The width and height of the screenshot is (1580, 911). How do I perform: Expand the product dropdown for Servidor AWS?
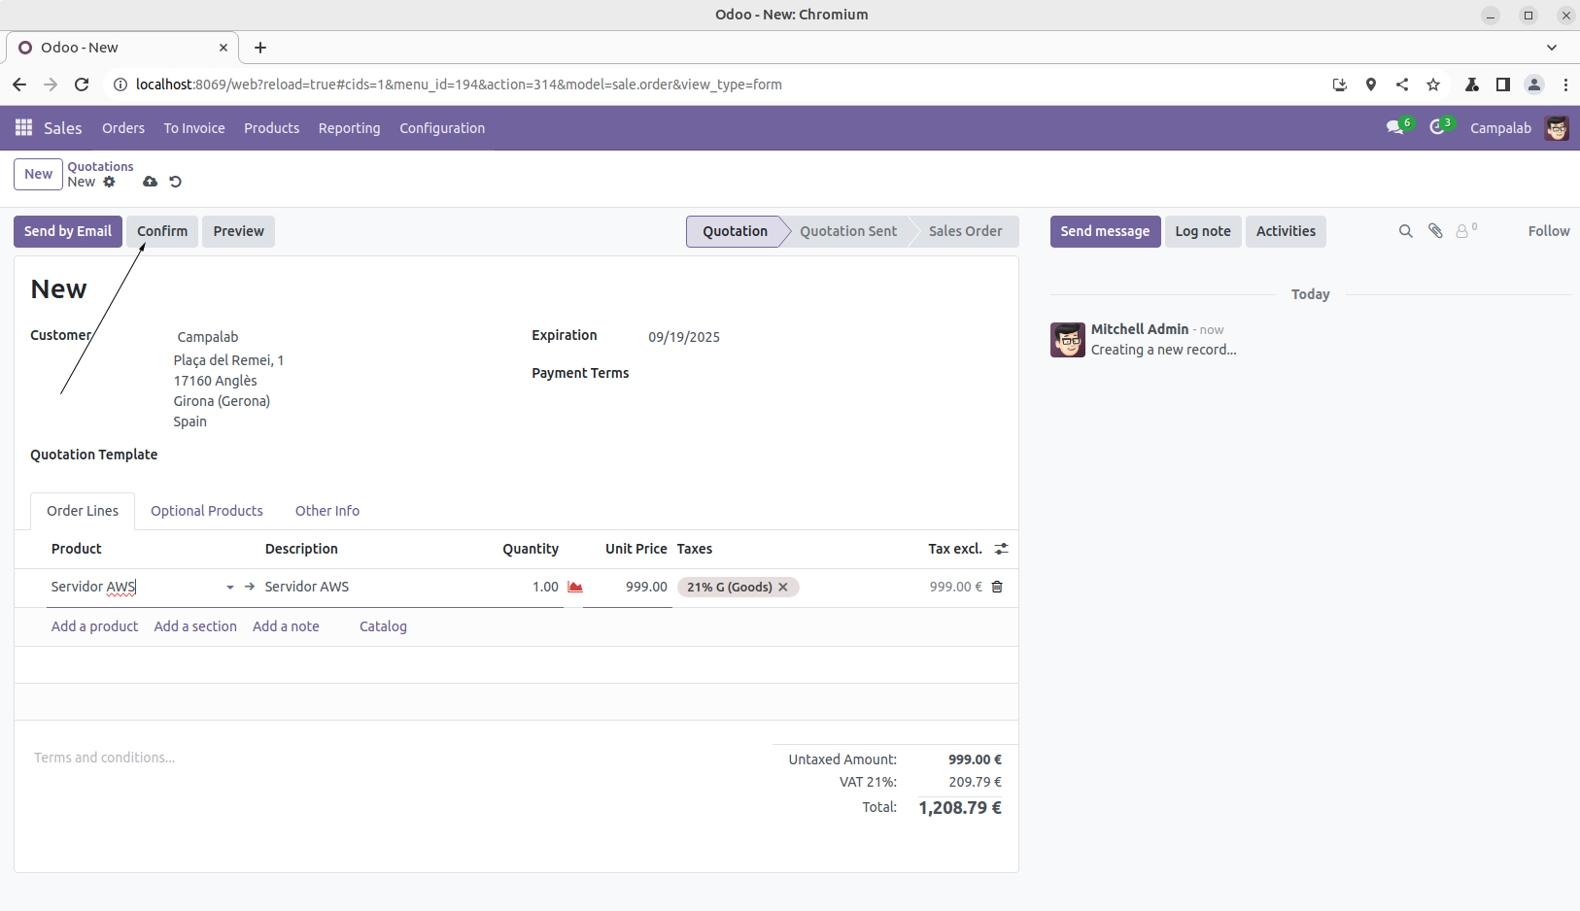tap(230, 588)
